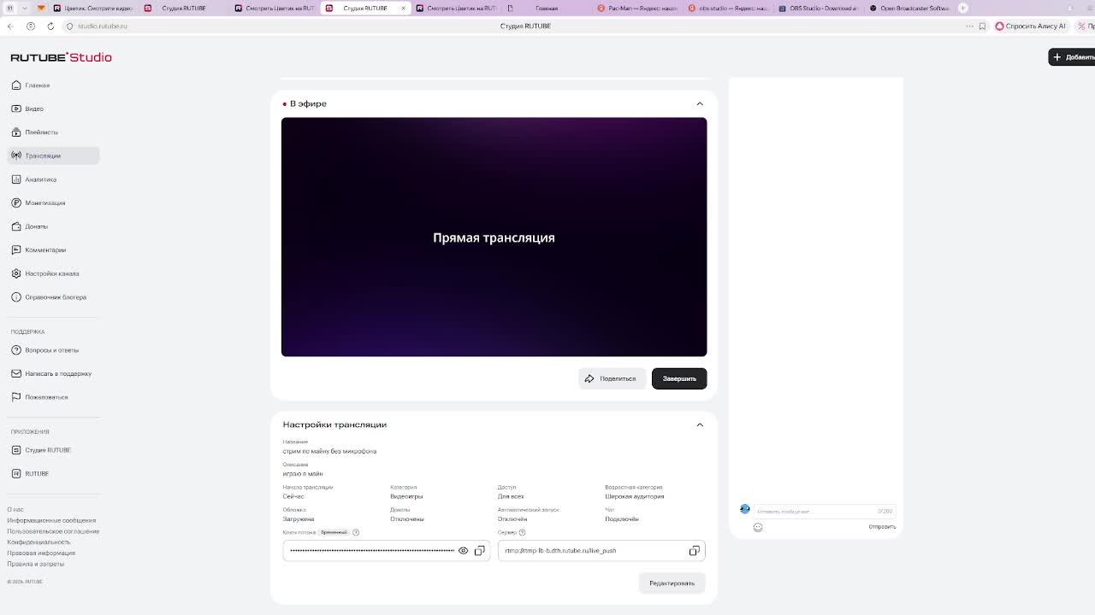Switch to the Цветик. Смотрите видео tab
Viewport: 1095px width, 615px height.
pos(92,8)
